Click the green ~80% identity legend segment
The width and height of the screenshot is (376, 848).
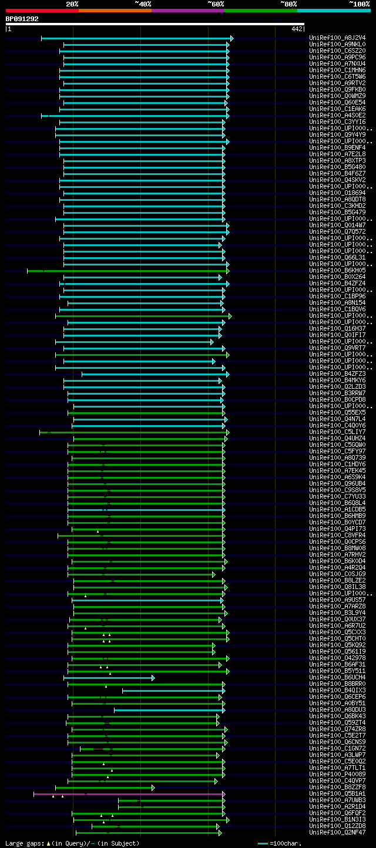point(261,10)
